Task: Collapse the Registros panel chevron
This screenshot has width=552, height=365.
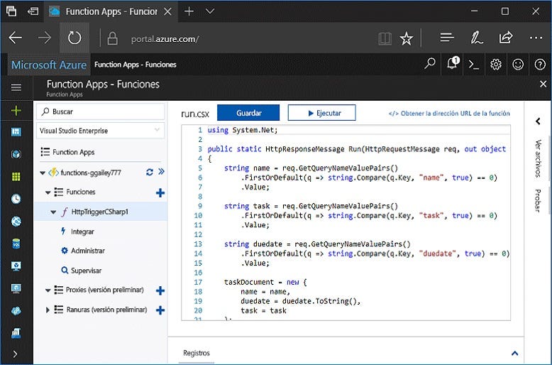Action: pos(514,353)
